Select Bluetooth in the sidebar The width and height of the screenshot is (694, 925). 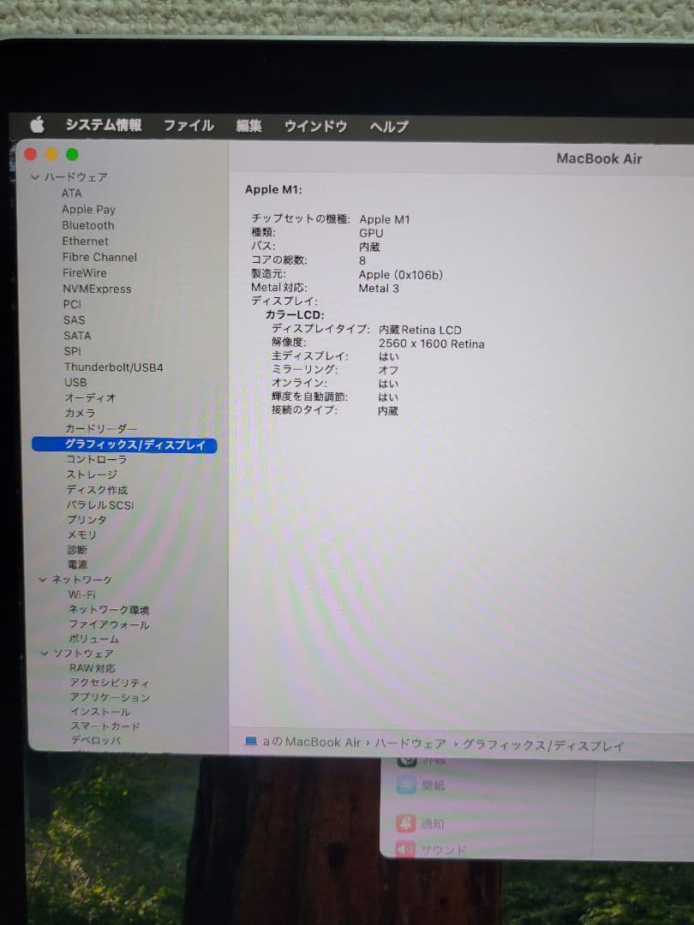point(88,225)
